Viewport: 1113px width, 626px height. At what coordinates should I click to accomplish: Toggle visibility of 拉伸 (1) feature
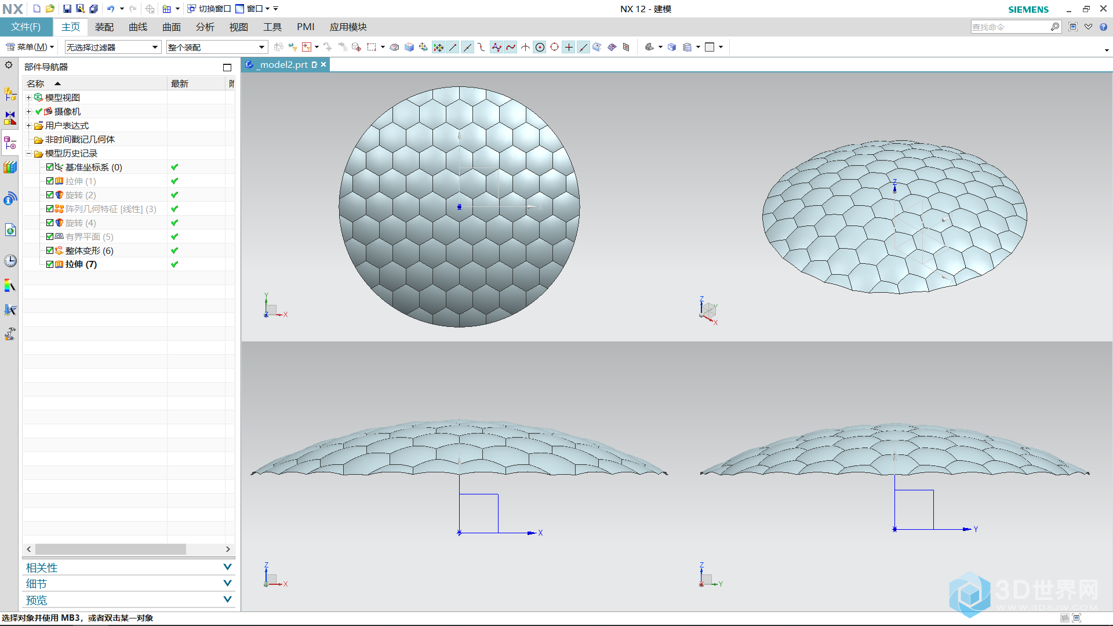tap(50, 181)
